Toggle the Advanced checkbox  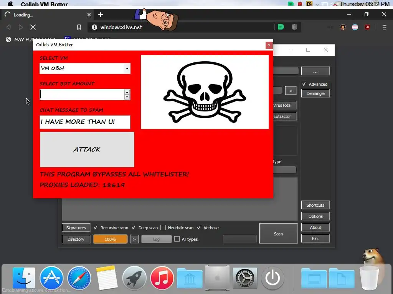[x=304, y=84]
